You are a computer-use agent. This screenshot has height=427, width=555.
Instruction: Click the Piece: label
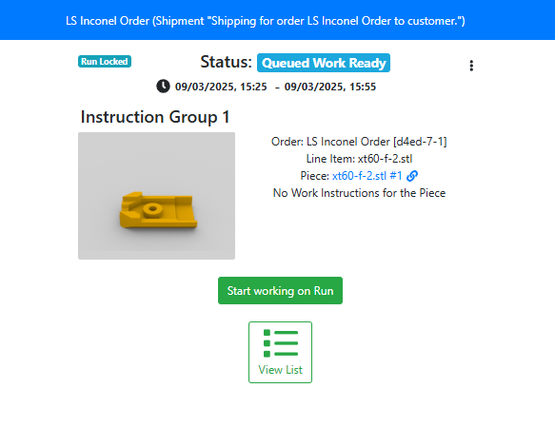click(x=315, y=176)
